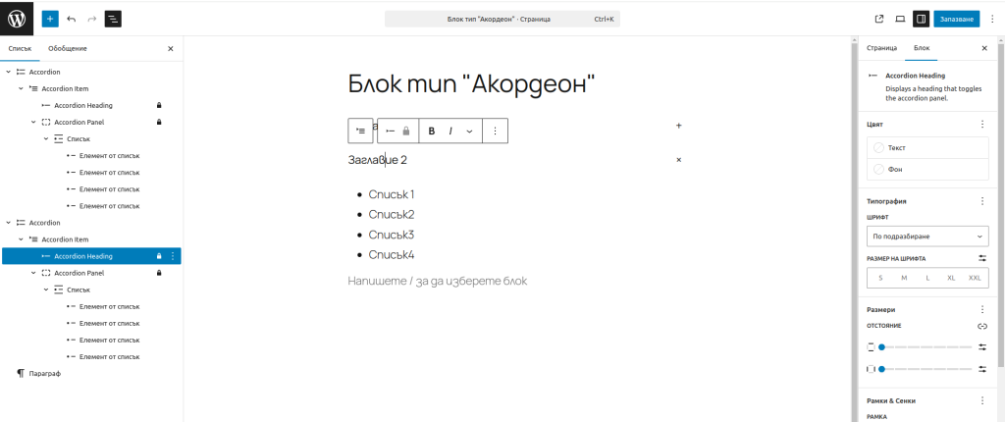Click the Italic formatting button
This screenshot has height=422, width=1005.
[450, 131]
